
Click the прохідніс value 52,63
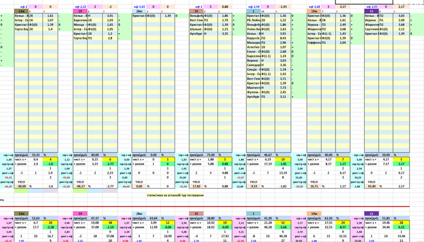(36, 218)
